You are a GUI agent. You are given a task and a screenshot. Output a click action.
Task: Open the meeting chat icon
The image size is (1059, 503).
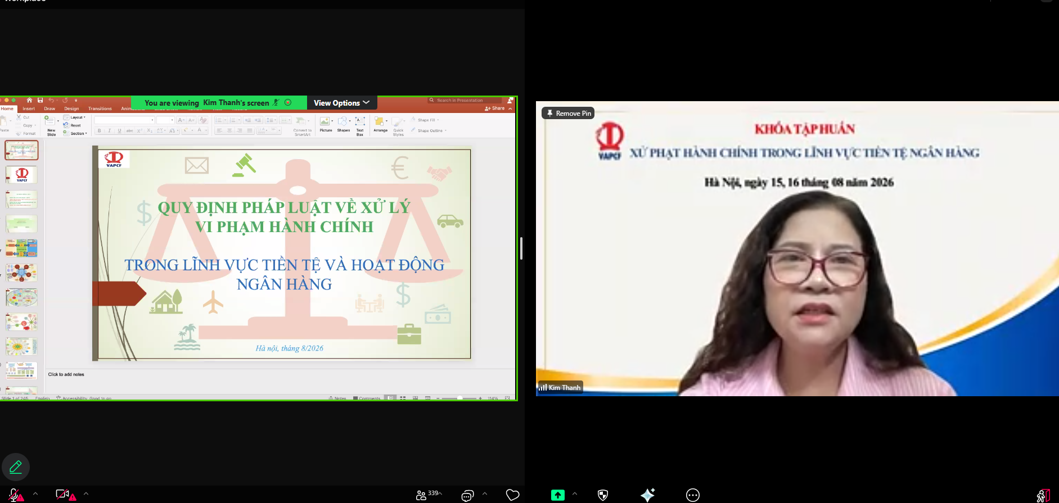467,495
